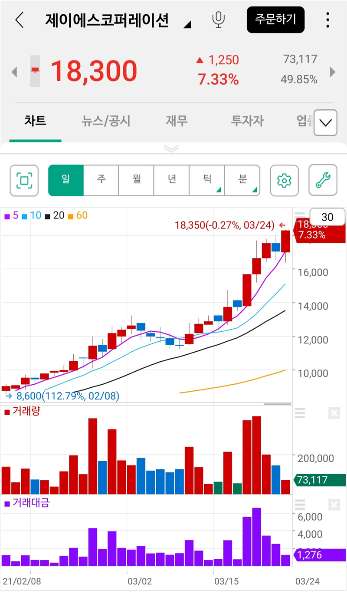347x594 pixels.
Task: Tap the 7.33% figure below 1,250
Action: (x=218, y=79)
